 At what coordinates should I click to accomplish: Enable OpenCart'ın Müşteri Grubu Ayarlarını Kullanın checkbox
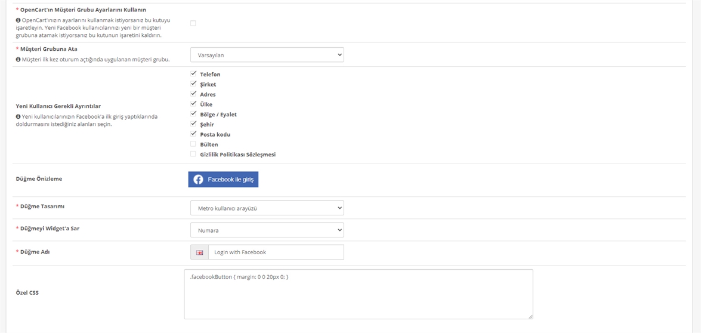193,23
